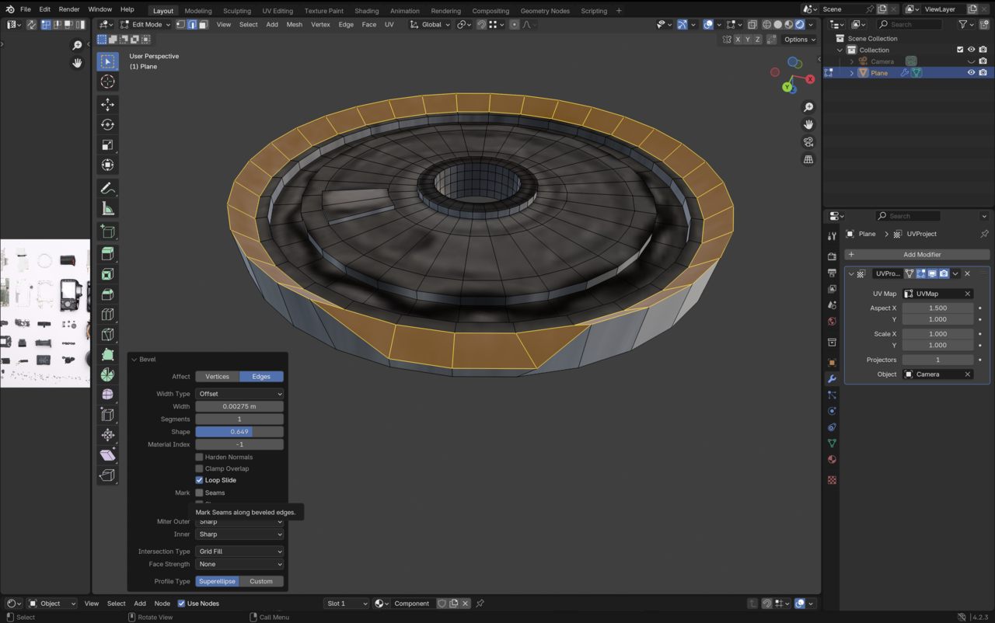Viewport: 995px width, 623px height.
Task: Open the Mesh menu
Action: (294, 25)
